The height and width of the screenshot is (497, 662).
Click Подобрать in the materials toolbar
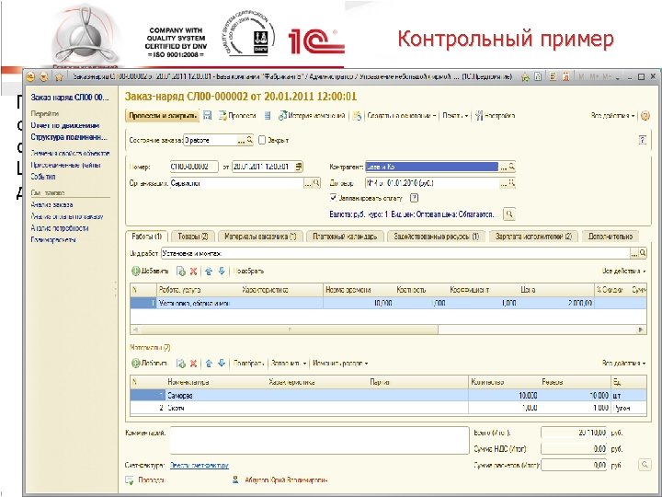[x=248, y=364]
